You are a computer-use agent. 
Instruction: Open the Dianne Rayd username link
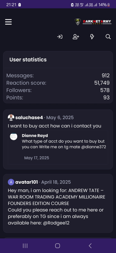[35, 136]
